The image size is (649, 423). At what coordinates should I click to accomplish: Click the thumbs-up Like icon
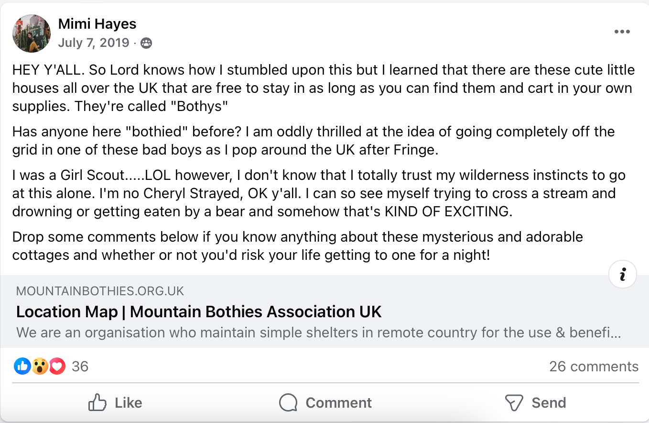[x=97, y=402]
